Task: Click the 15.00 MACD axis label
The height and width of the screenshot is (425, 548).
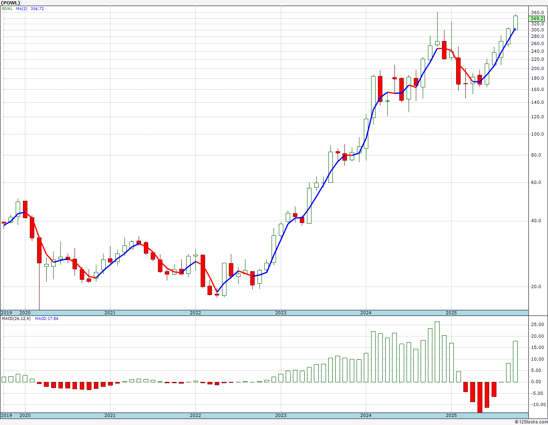Action: [x=538, y=348]
